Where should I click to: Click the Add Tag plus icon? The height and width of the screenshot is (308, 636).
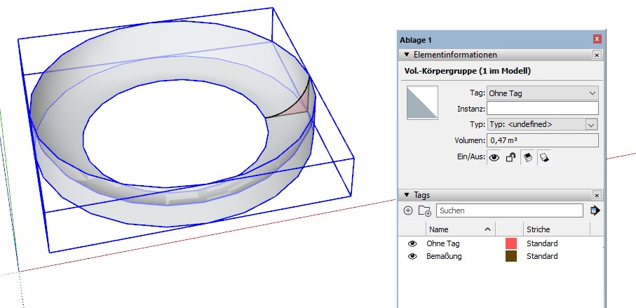pos(408,210)
